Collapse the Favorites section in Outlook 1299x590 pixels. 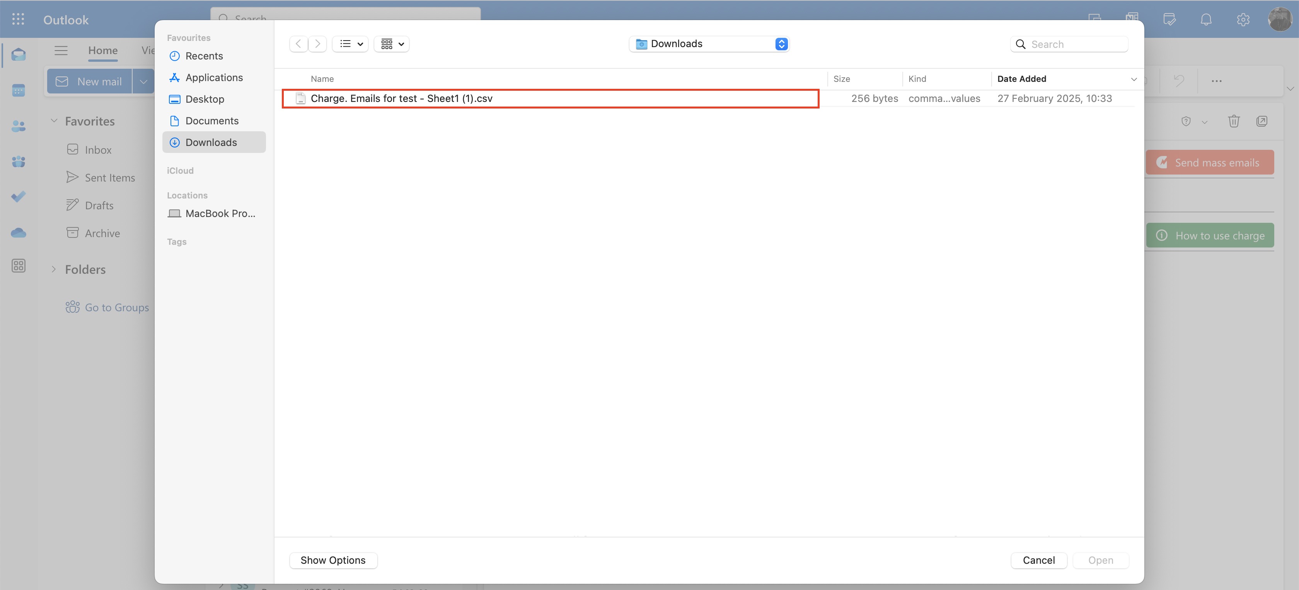tap(54, 121)
